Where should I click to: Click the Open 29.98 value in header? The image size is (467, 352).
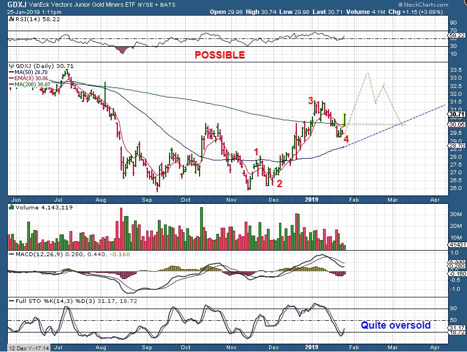pos(226,12)
